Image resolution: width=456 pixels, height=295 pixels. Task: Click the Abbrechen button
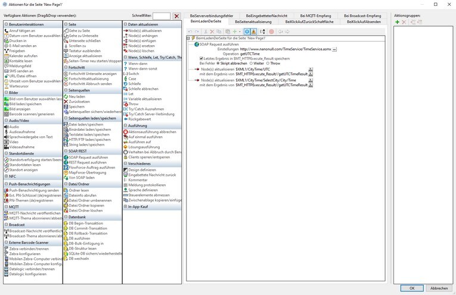[439, 288]
